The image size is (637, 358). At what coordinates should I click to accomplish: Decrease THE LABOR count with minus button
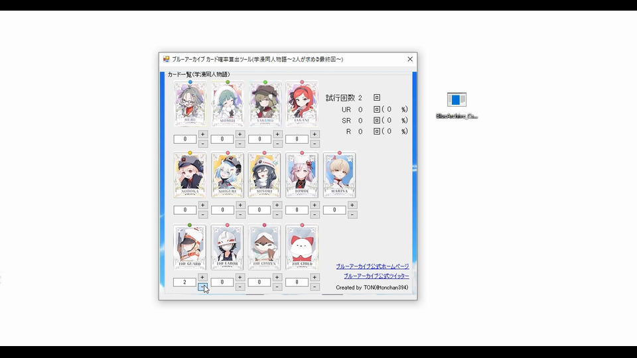tap(240, 286)
